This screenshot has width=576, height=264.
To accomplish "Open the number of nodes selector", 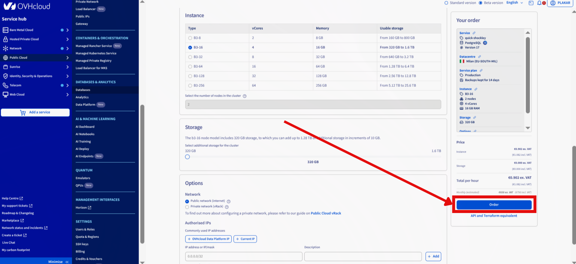I will point(313,104).
